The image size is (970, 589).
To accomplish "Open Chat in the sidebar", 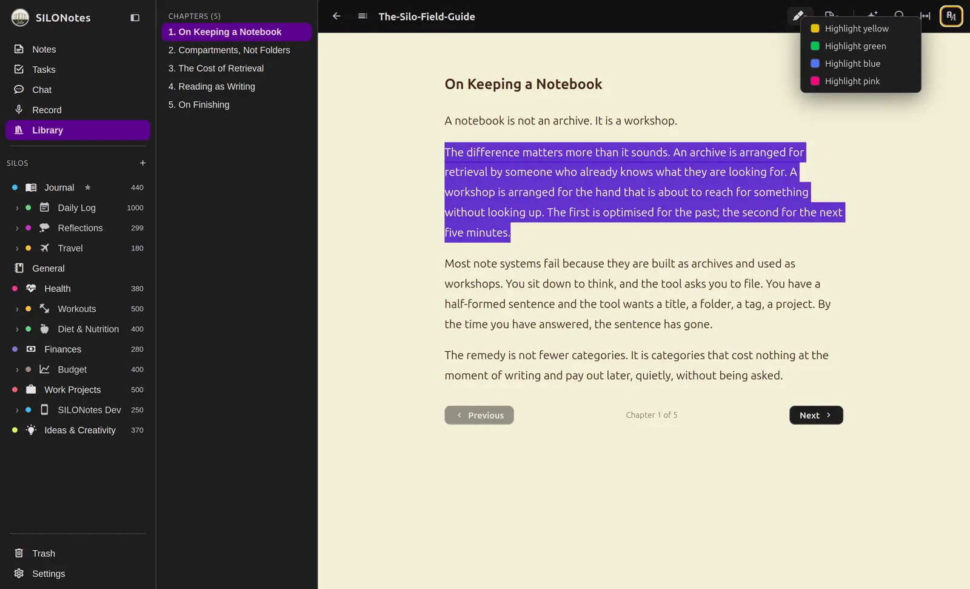I will pos(78,90).
